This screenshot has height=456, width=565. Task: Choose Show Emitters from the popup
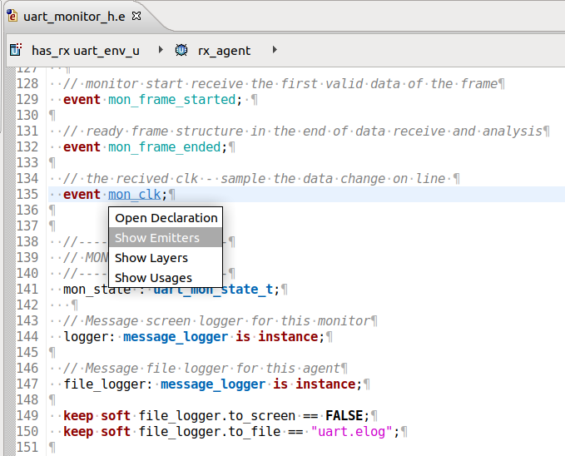tap(166, 237)
